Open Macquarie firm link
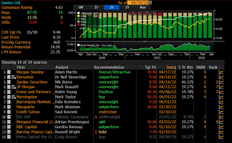The image size is (232, 143). coord(25,107)
